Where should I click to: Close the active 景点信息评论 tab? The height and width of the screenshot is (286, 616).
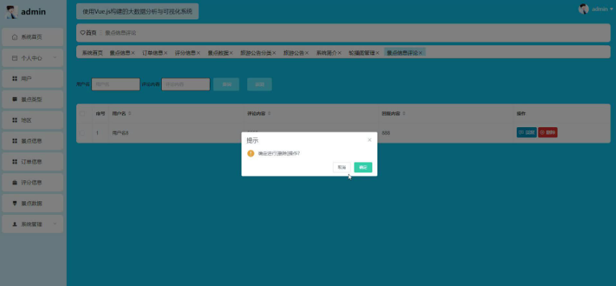click(x=420, y=52)
